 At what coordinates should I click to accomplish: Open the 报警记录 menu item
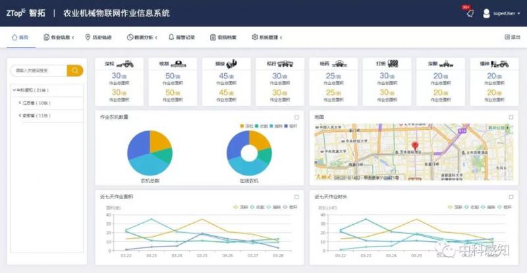pos(182,38)
